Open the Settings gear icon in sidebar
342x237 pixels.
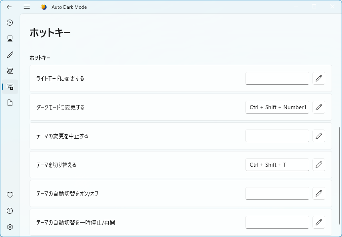tap(10, 227)
